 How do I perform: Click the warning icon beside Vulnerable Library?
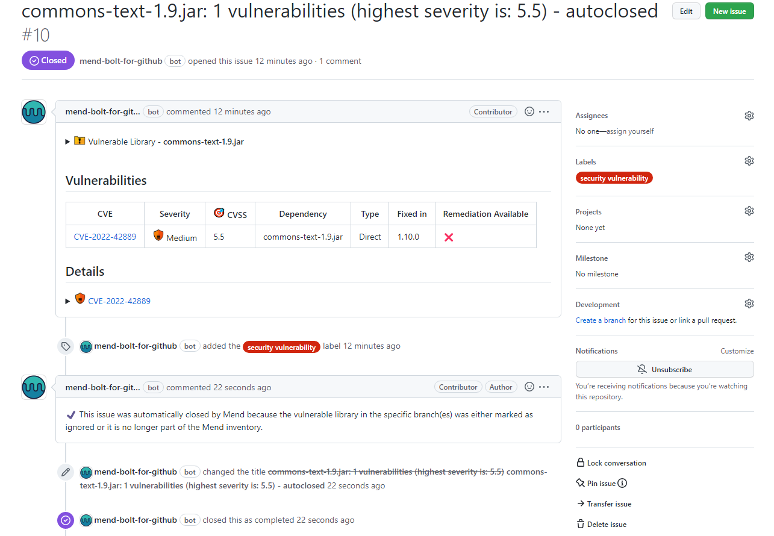click(x=80, y=141)
